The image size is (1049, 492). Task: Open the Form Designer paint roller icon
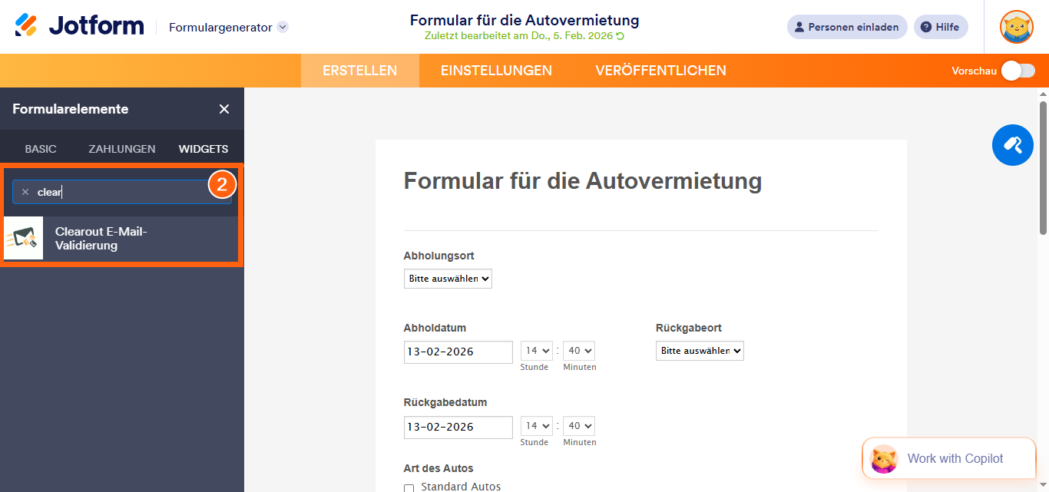click(x=1012, y=145)
